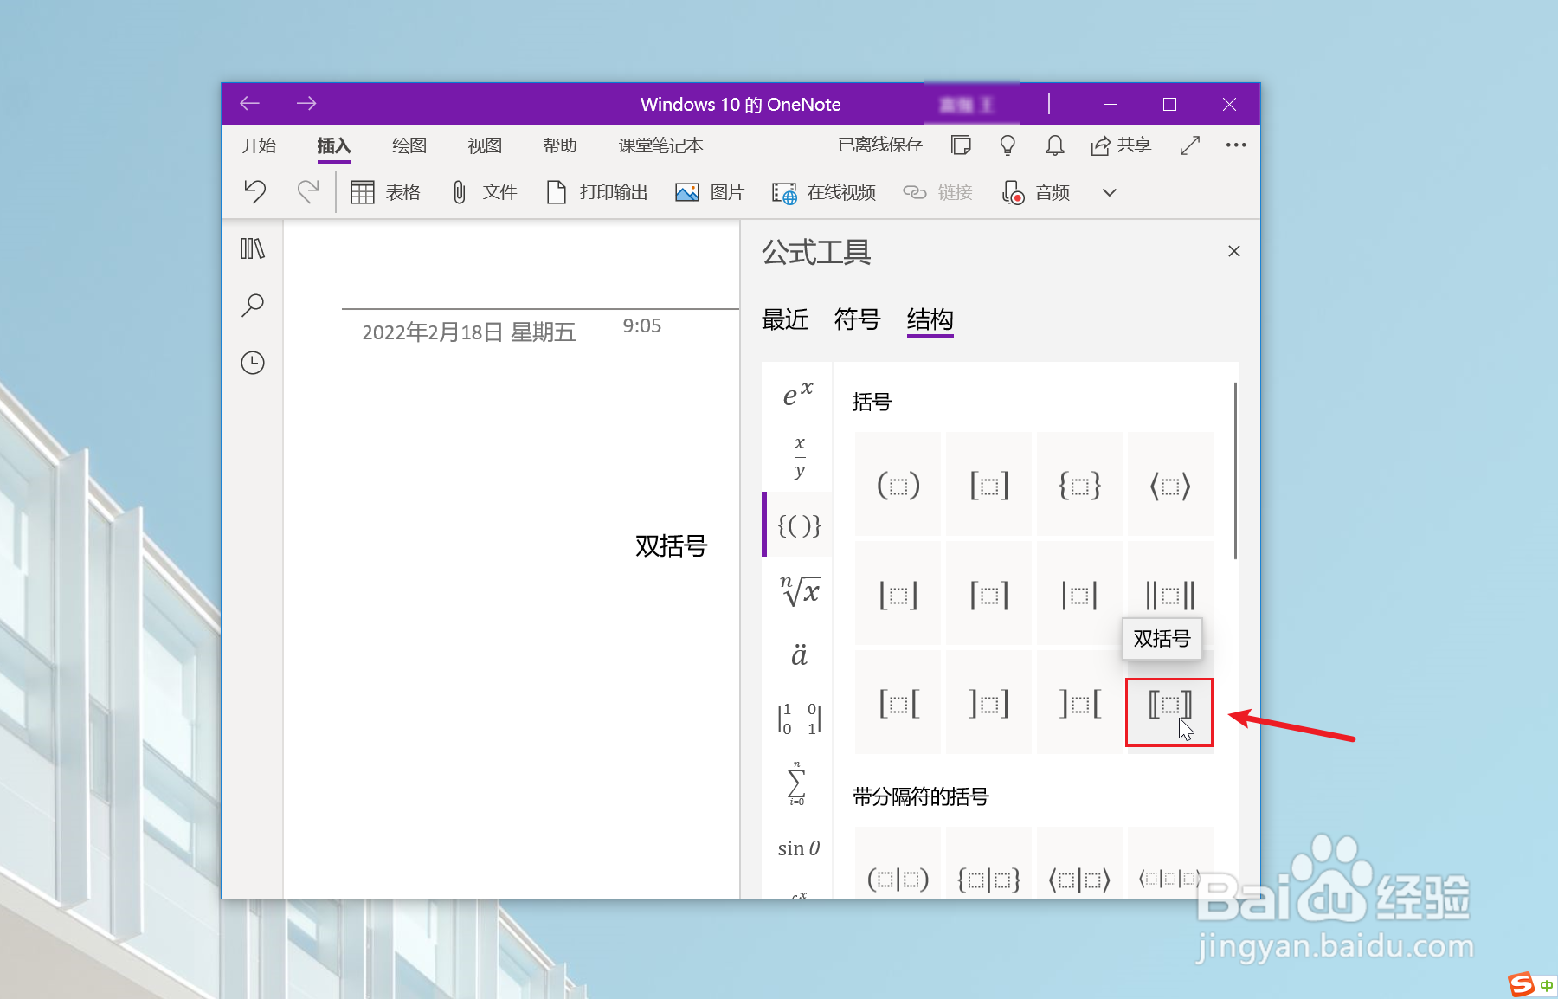Insert a link with 链接
Screen dimensions: 1558x999
click(938, 192)
